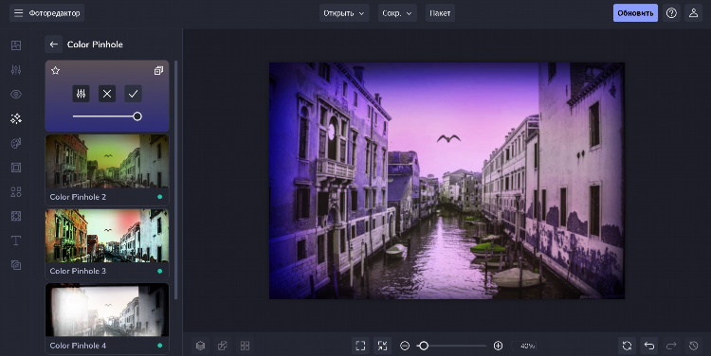Cancel the effect with X button
This screenshot has width=711, height=356.
pos(107,94)
